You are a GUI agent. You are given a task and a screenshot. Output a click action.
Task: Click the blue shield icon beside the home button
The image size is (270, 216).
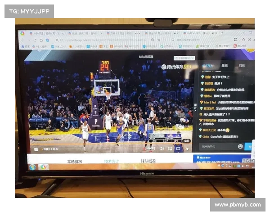click(x=48, y=40)
